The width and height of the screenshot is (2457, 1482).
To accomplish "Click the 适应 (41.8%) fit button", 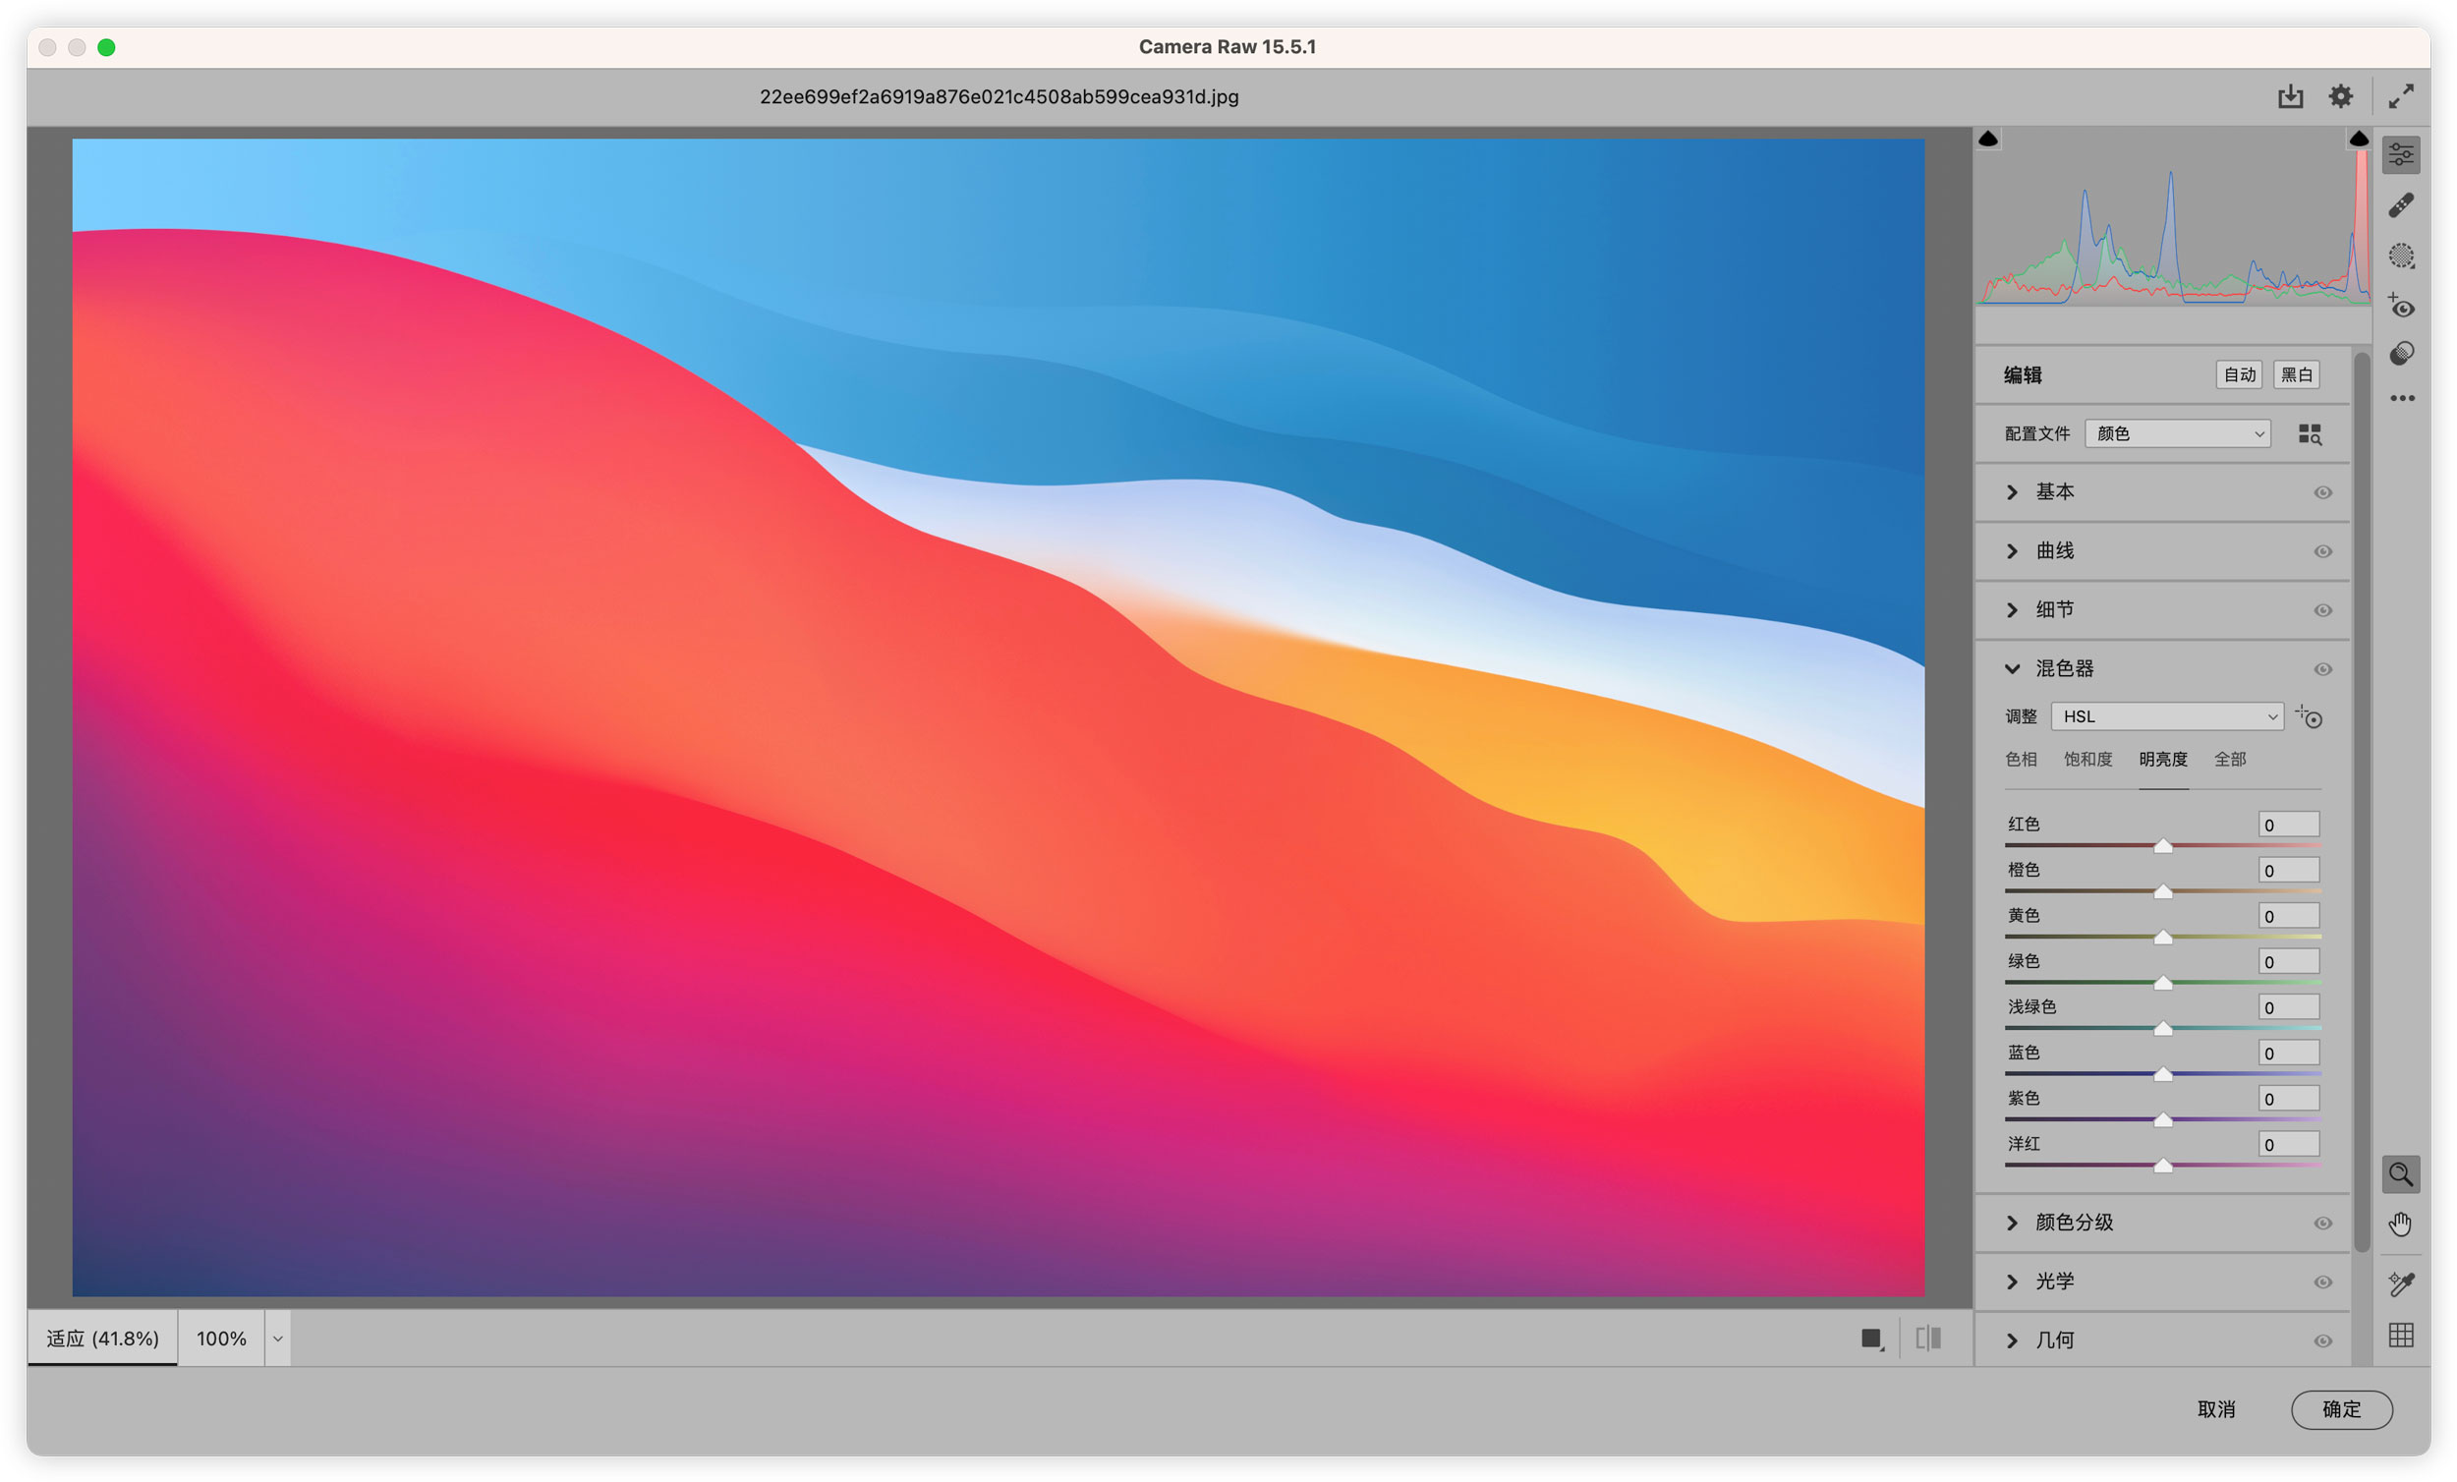I will pyautogui.click(x=103, y=1339).
